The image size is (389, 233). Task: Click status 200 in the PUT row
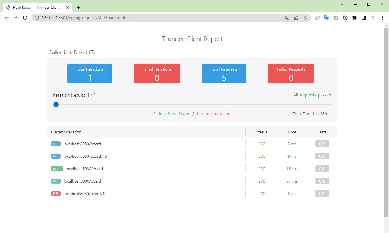coord(262,181)
